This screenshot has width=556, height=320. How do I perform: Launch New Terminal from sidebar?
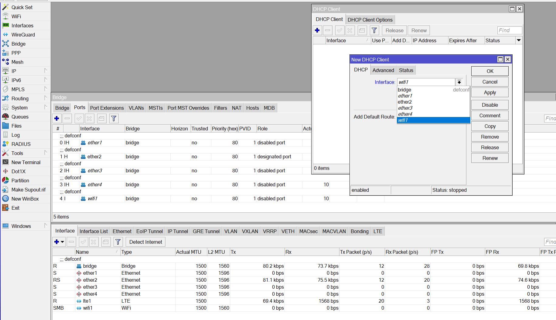click(26, 162)
